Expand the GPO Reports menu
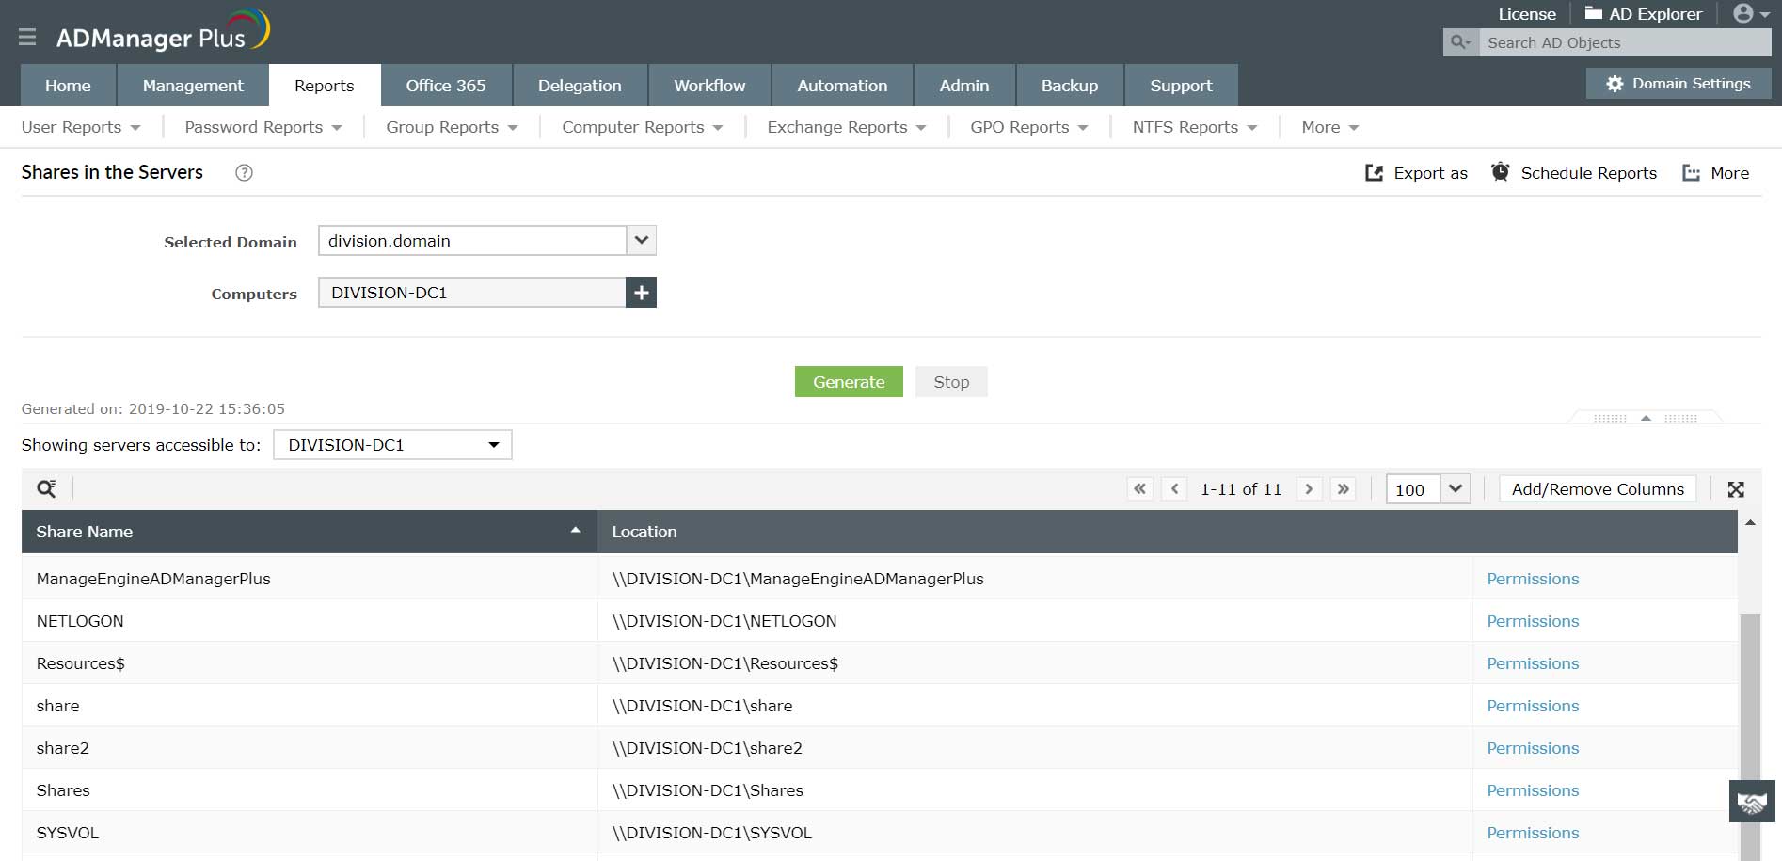Screen dimensions: 1782x861 pos(1029,127)
